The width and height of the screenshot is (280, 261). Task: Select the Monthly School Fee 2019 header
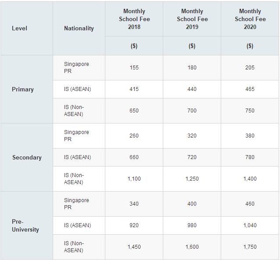[192, 19]
